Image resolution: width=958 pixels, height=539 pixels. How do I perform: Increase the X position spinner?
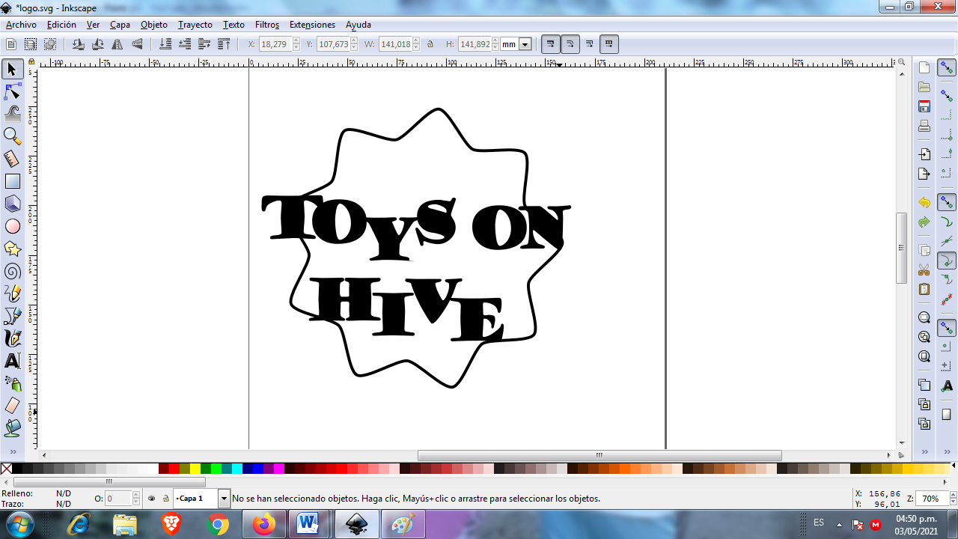[296, 41]
